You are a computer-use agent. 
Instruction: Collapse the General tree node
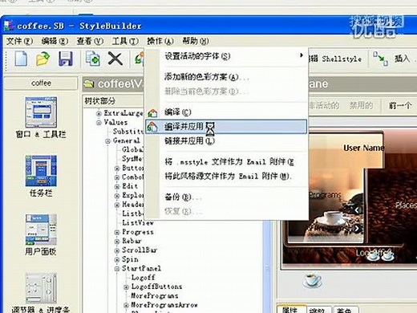coord(107,141)
